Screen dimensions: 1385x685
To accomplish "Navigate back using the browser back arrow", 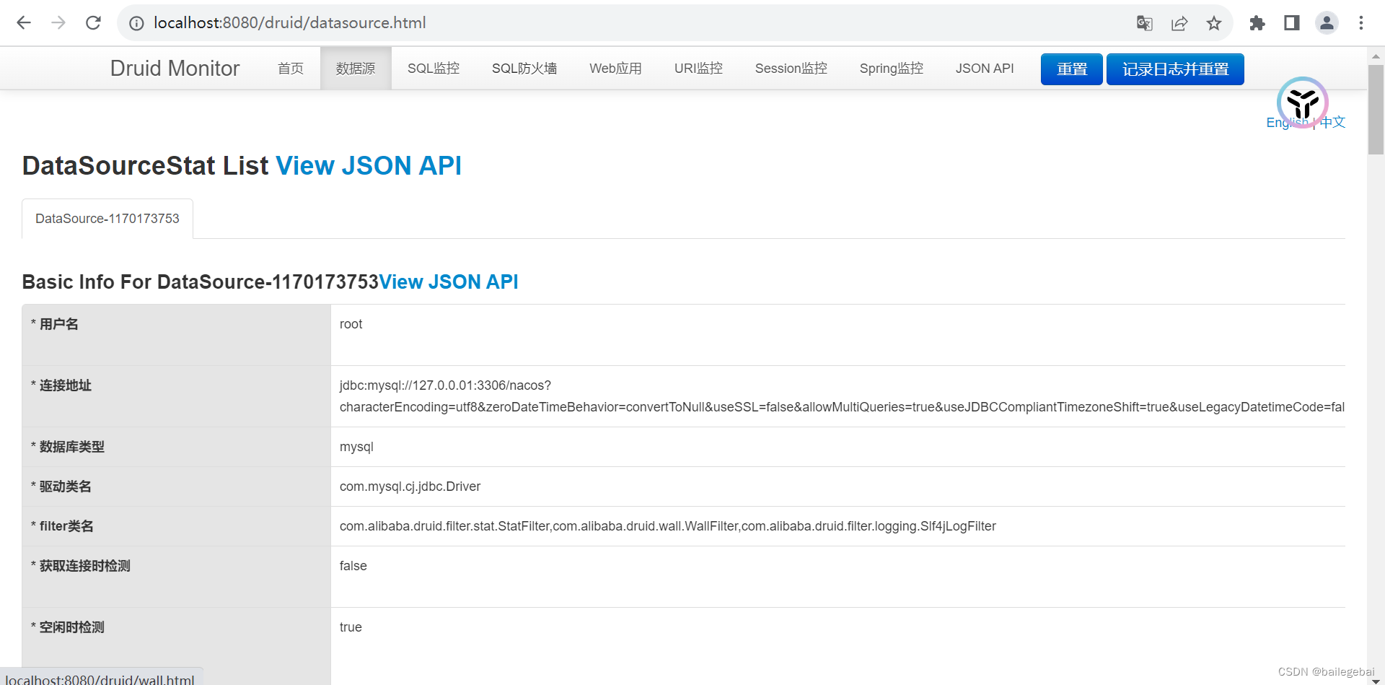I will coord(24,22).
